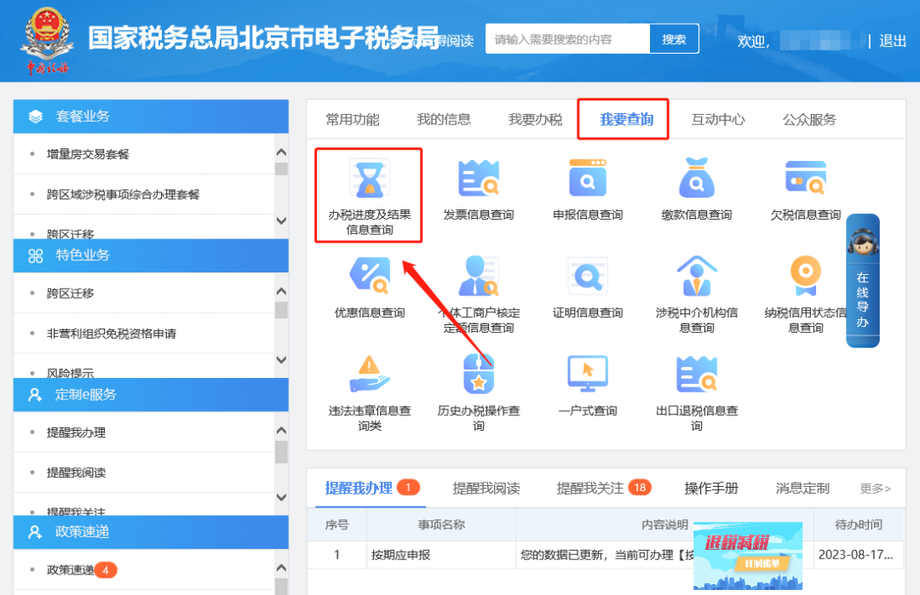Open 跨区域涉税事项综合办理套餐 item
The width and height of the screenshot is (920, 595).
[x=124, y=195]
